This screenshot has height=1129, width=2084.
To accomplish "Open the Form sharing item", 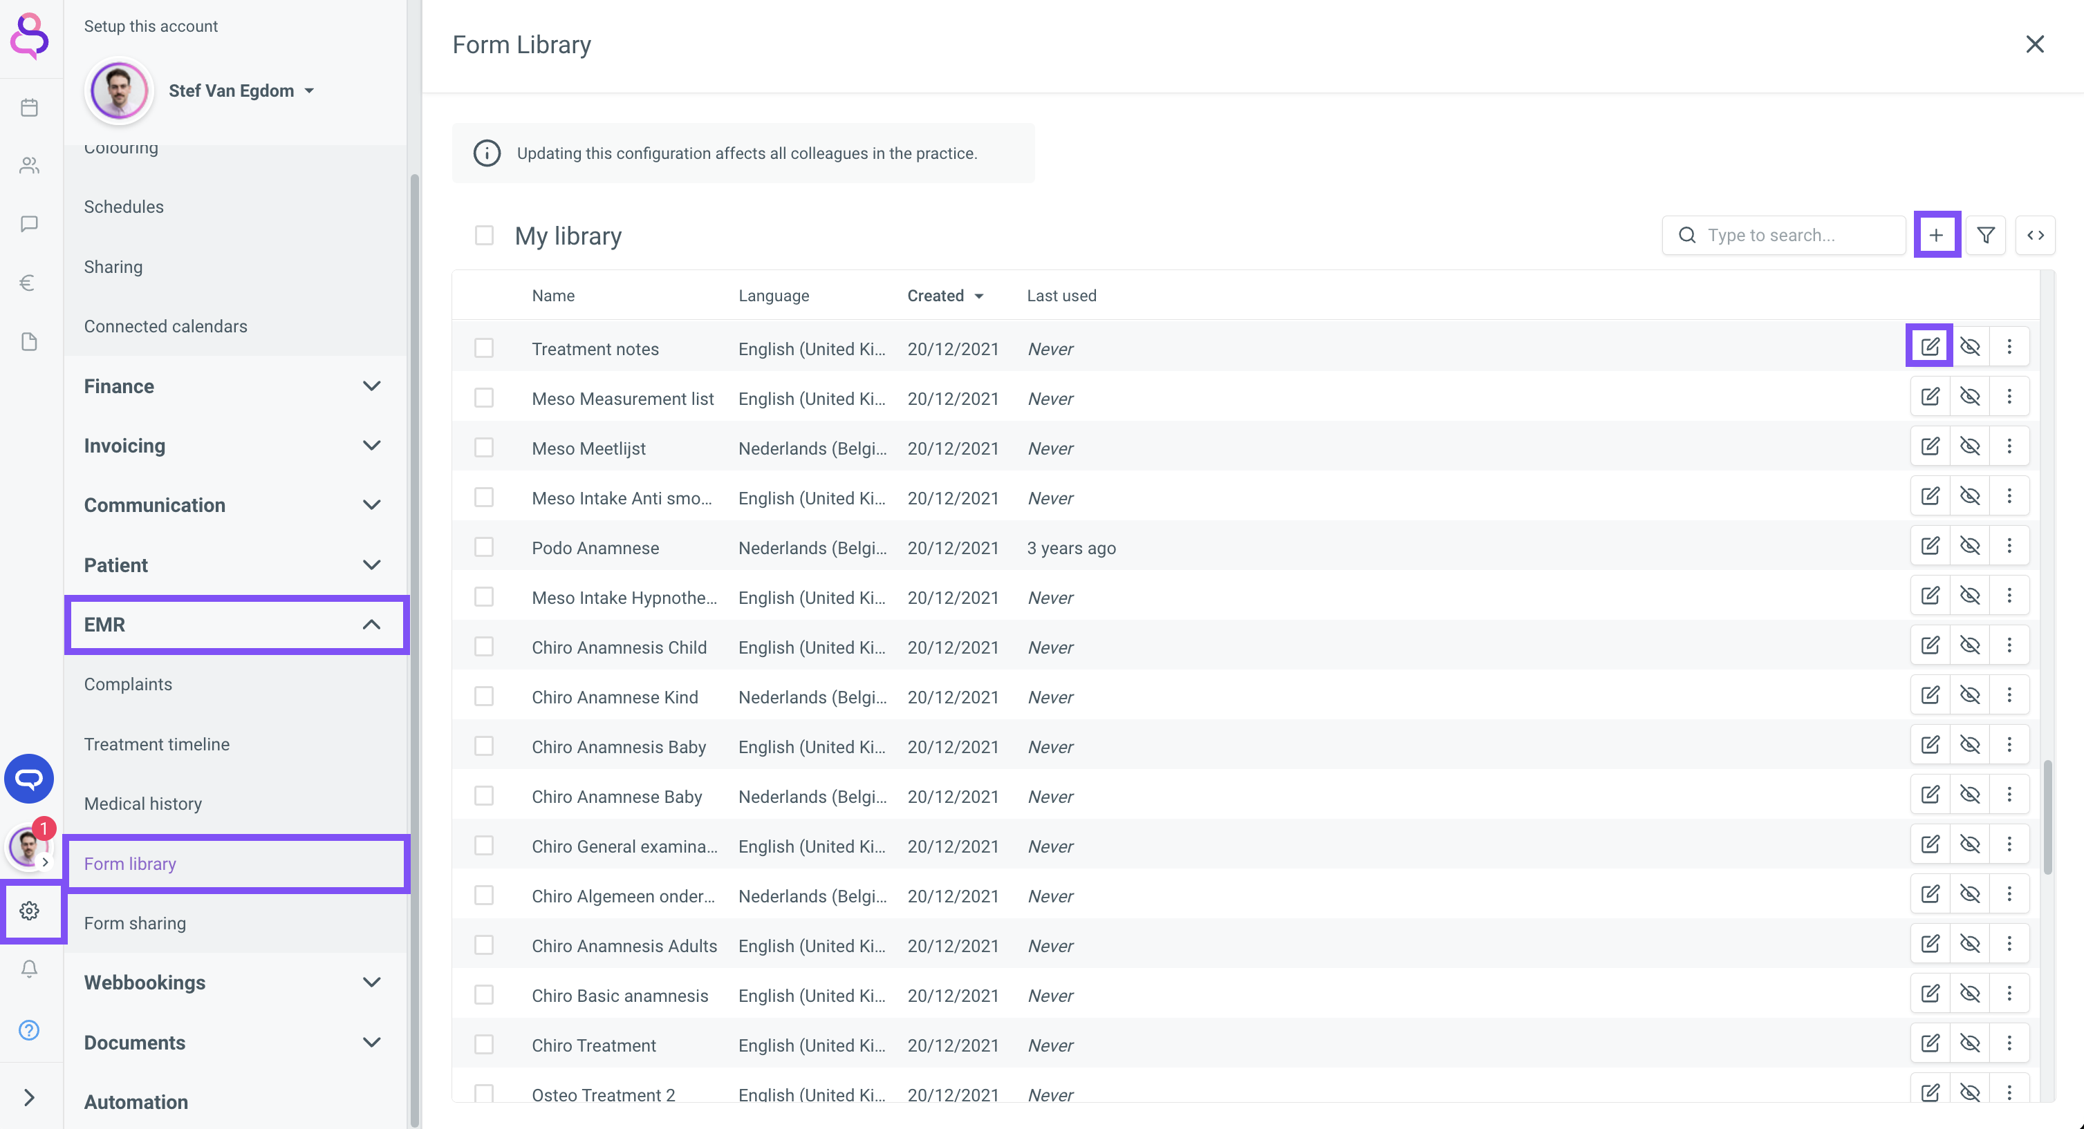I will 234,923.
